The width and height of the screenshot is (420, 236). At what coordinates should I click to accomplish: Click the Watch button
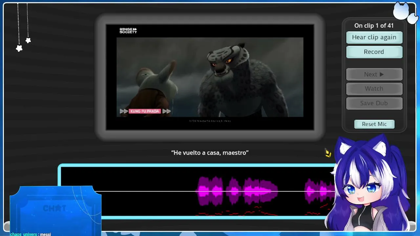pyautogui.click(x=374, y=88)
